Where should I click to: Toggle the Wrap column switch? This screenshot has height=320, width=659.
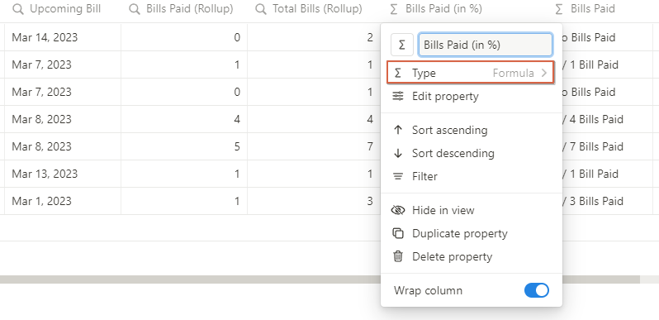point(536,290)
